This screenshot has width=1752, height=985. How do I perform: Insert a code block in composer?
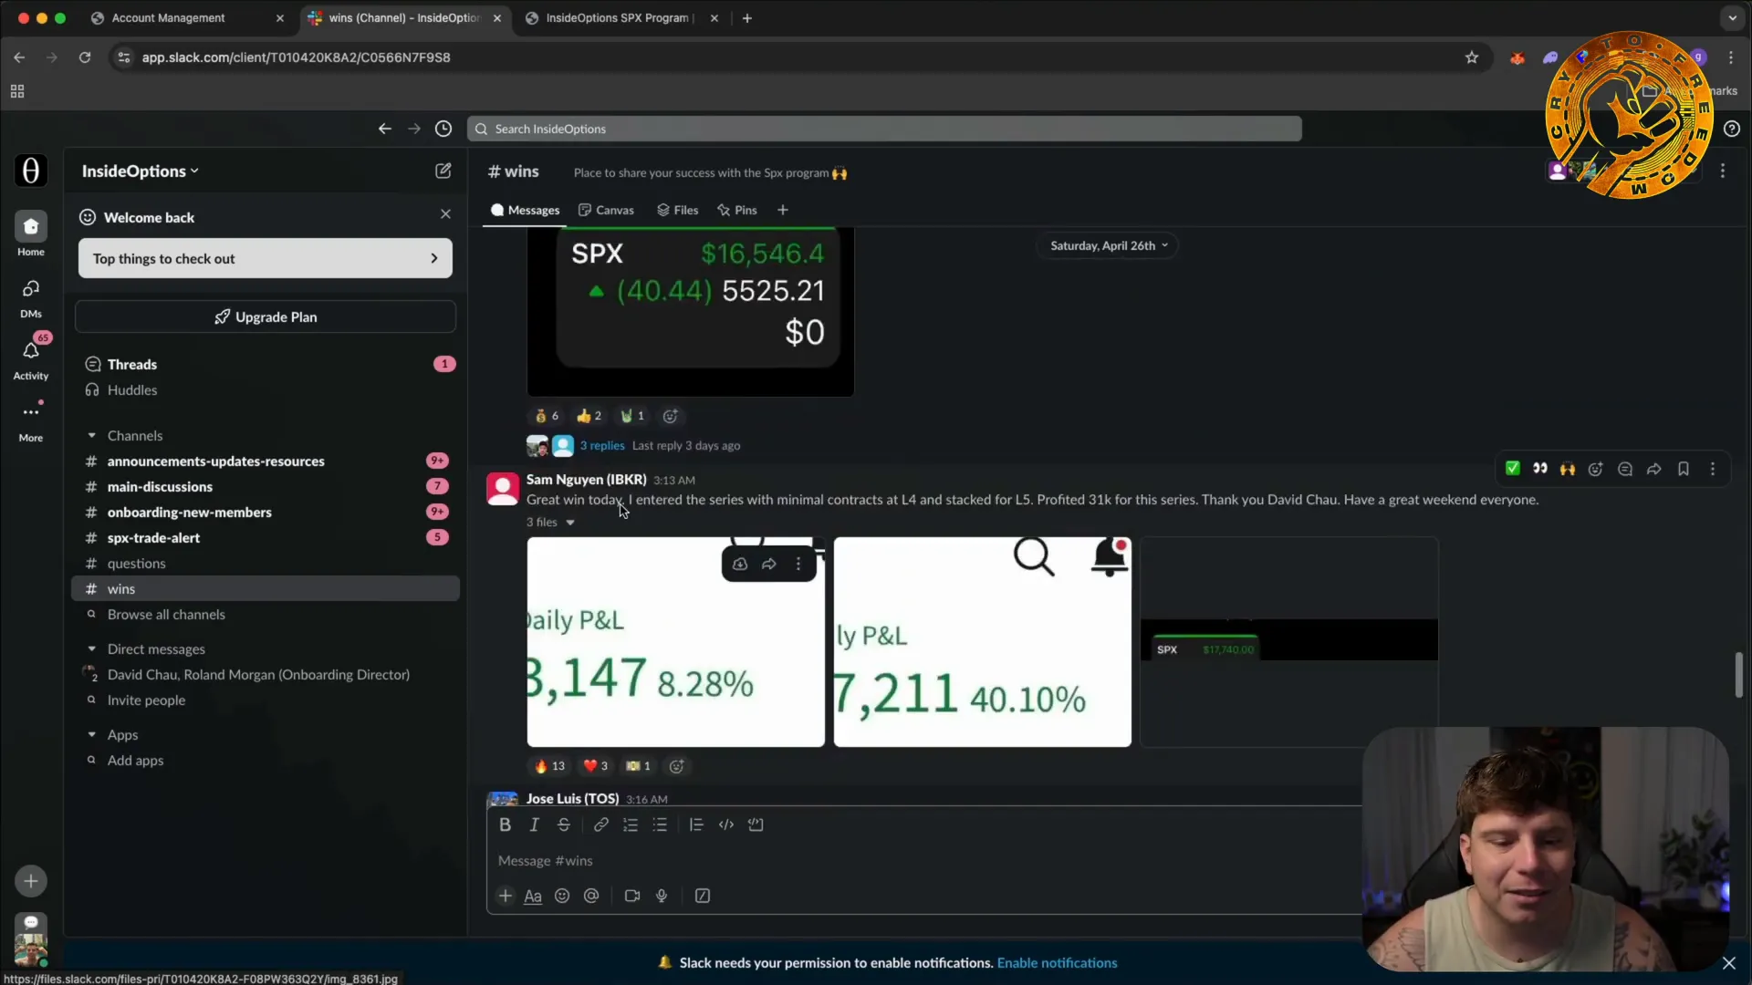(x=756, y=824)
